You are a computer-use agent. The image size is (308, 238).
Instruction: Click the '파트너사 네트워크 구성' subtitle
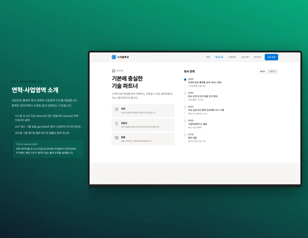click(197, 114)
